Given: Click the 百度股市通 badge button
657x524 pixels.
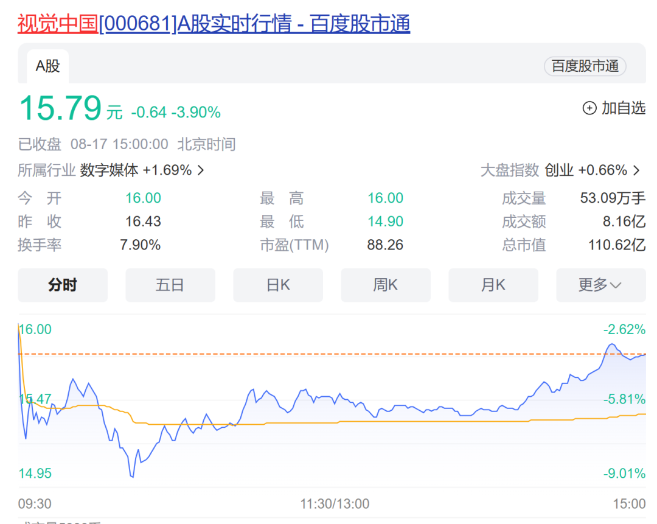Looking at the screenshot, I should pos(585,66).
